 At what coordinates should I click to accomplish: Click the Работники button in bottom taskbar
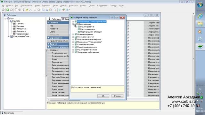pyautogui.click(x=12, y=113)
